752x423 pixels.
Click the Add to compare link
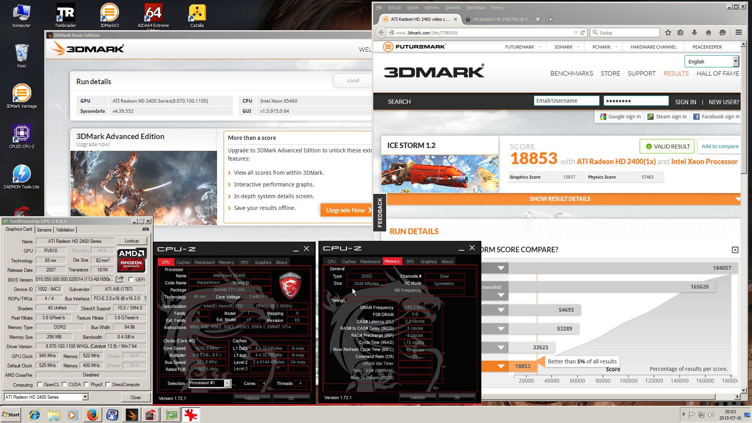tap(720, 146)
